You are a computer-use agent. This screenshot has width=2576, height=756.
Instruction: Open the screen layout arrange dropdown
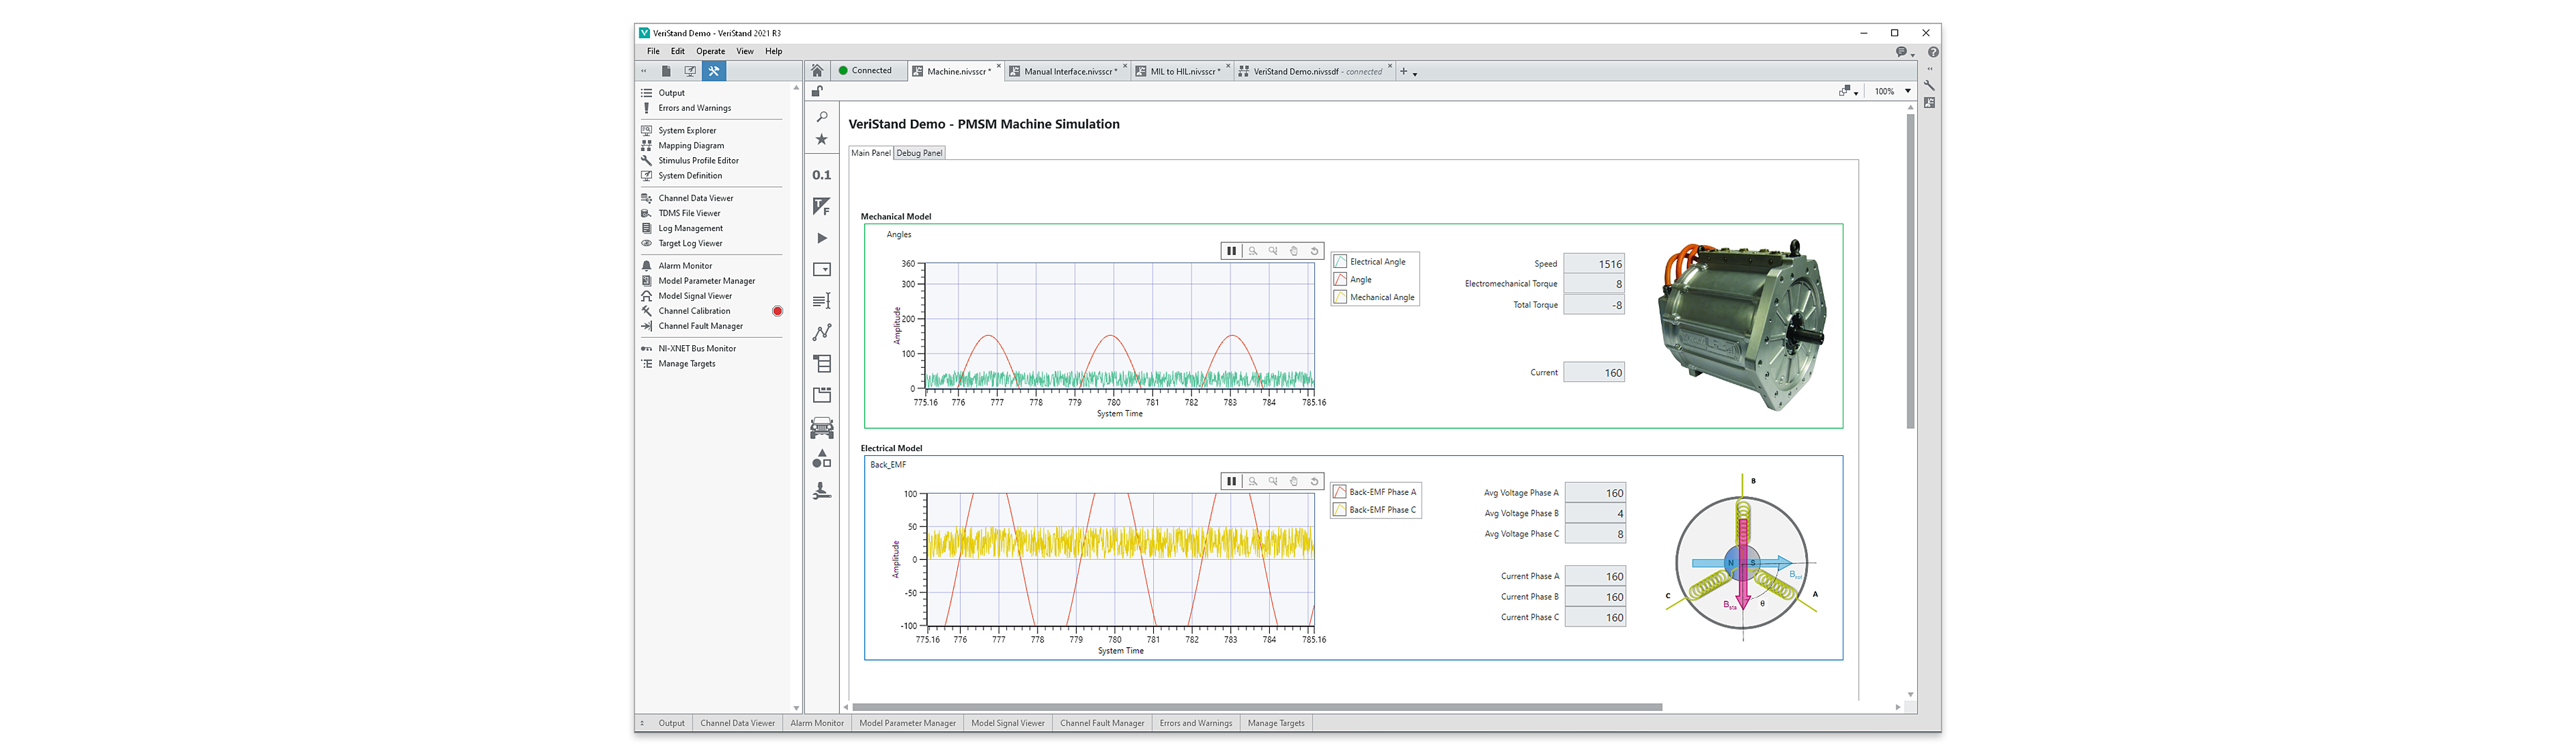pos(1848,91)
